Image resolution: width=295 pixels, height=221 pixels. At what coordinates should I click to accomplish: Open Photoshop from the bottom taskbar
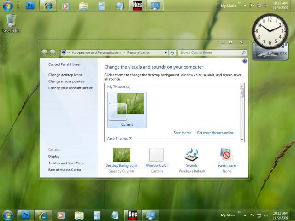pyautogui.click(x=26, y=215)
